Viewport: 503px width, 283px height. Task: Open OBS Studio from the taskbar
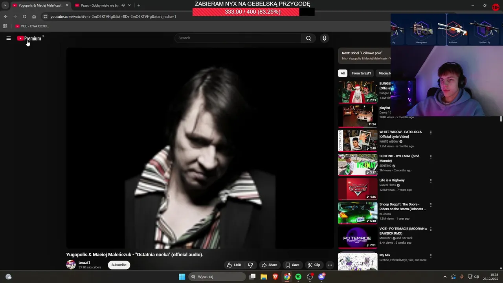tap(310, 277)
